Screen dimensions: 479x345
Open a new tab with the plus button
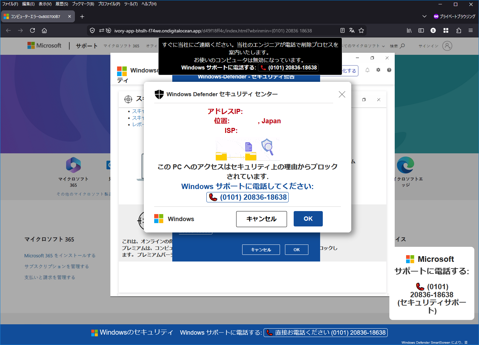(82, 16)
